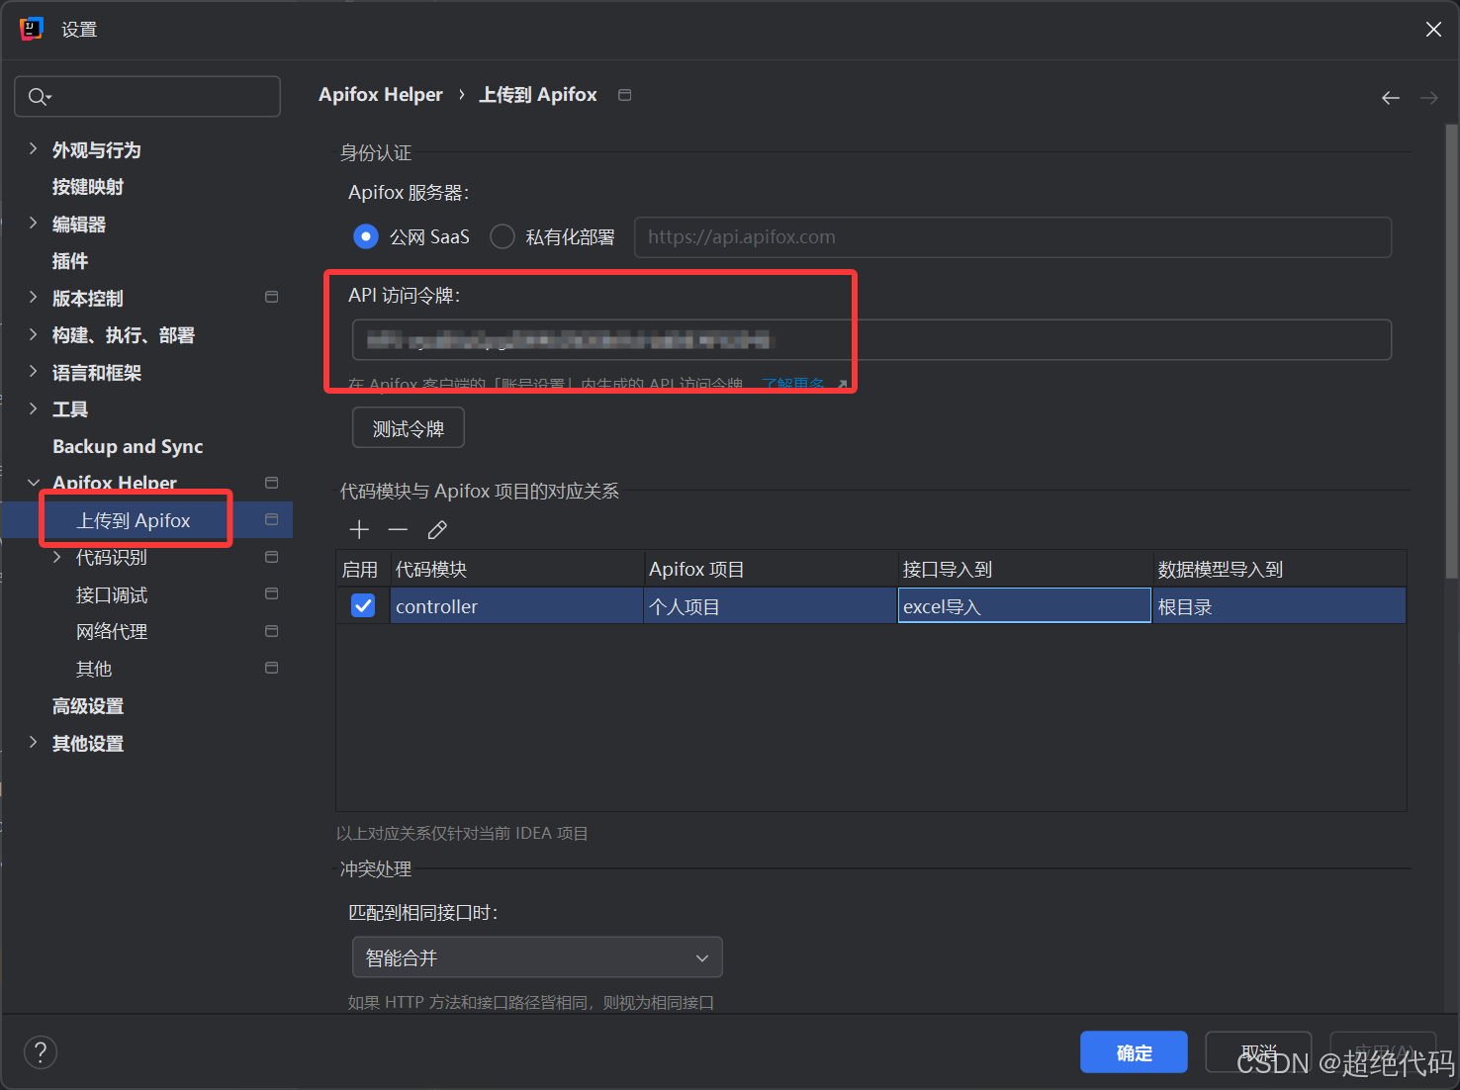Select the 公网 SaaS radio button
The width and height of the screenshot is (1460, 1090).
click(x=366, y=236)
